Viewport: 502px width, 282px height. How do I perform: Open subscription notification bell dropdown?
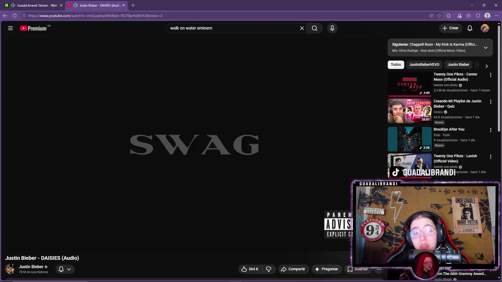point(65,269)
